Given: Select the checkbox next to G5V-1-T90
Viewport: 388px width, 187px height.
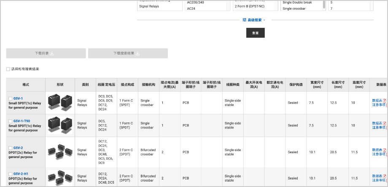Looking at the screenshot, I should click(x=11, y=121).
